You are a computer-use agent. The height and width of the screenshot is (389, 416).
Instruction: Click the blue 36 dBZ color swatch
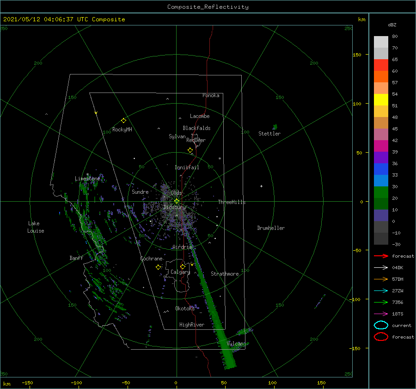(x=381, y=169)
